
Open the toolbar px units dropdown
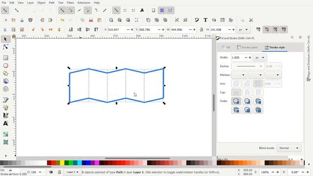click(244, 29)
